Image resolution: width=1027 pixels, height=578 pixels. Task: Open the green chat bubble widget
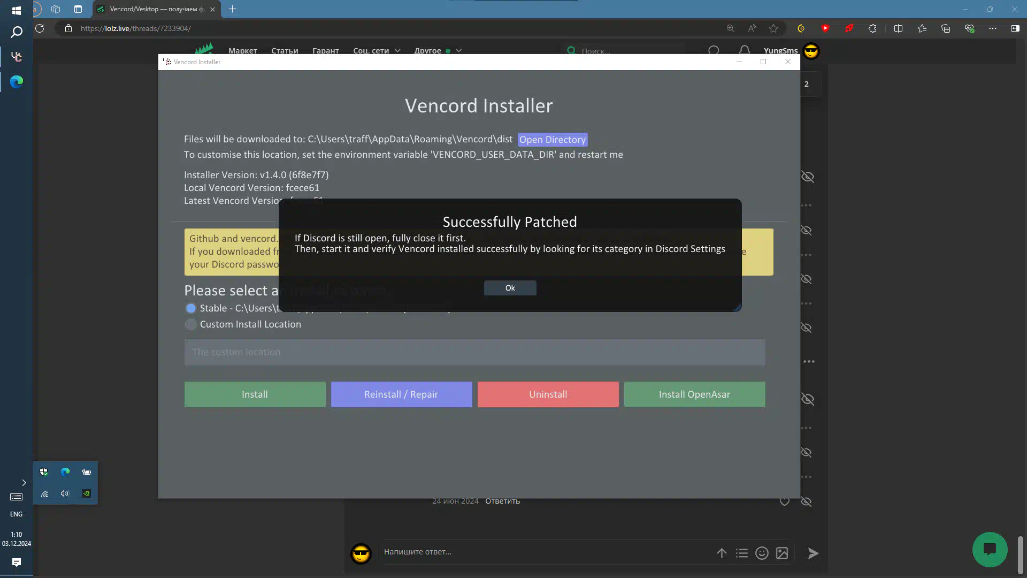[x=990, y=550]
